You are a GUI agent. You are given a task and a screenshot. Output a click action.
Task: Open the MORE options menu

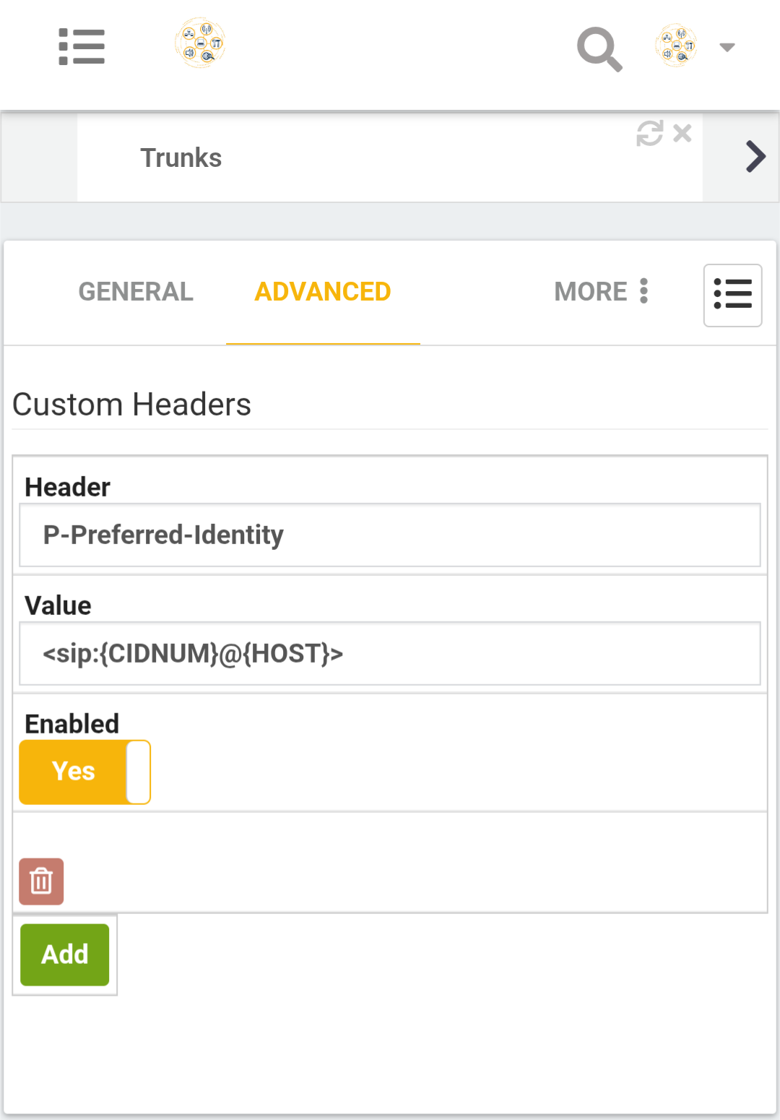[601, 292]
